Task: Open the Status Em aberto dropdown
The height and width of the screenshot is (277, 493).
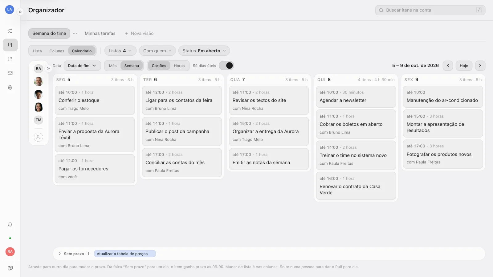Action: tap(204, 51)
